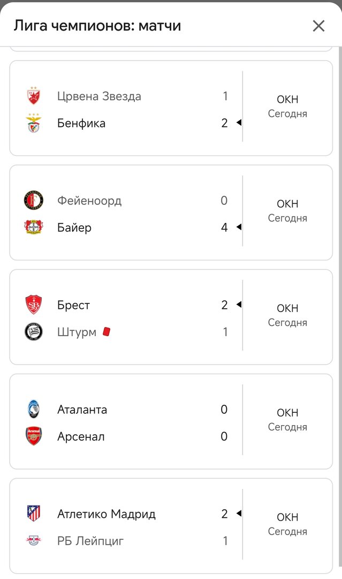Open the Байер team name link
This screenshot has width=342, height=579.
(74, 227)
